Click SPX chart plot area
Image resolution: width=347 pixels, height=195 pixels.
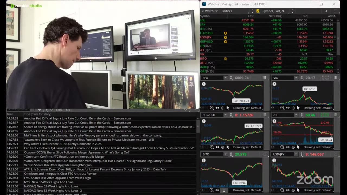pos(232,93)
